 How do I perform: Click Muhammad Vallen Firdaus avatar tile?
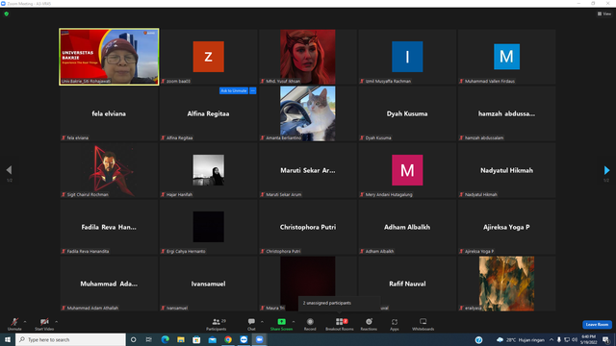coord(506,57)
